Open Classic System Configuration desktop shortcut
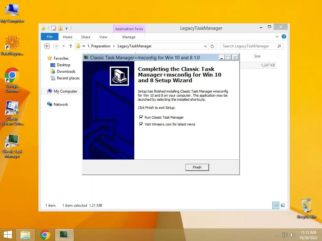322x241 pixels. [x=12, y=113]
